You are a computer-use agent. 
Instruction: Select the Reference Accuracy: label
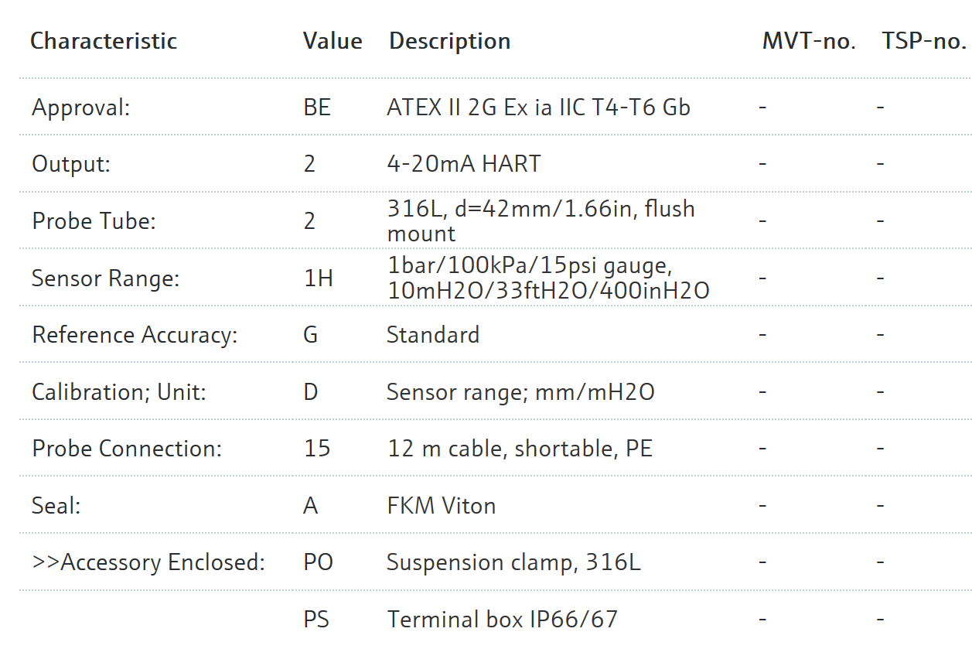(135, 335)
